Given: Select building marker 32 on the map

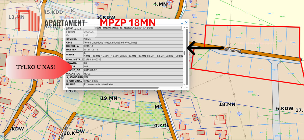Looking at the screenshot, I should (194, 16).
